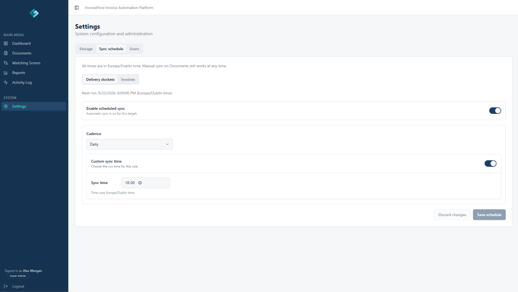Click the Settings page heading

click(x=88, y=27)
